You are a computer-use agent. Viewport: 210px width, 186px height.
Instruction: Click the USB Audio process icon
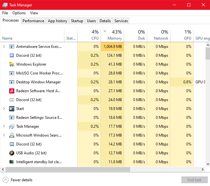tap(12, 153)
